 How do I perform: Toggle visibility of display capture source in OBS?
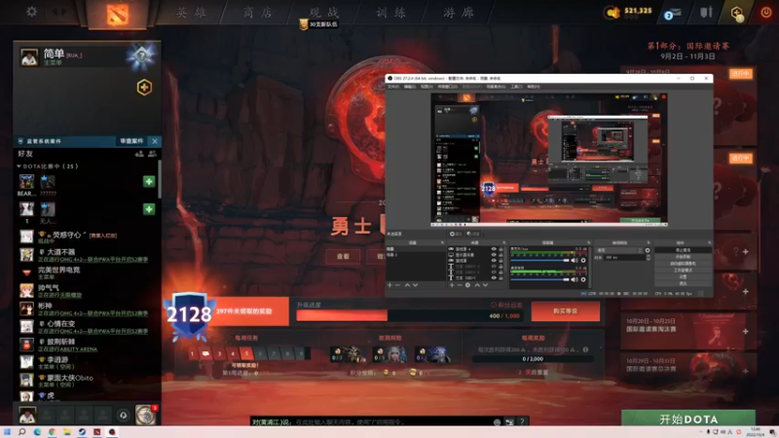pos(494,255)
